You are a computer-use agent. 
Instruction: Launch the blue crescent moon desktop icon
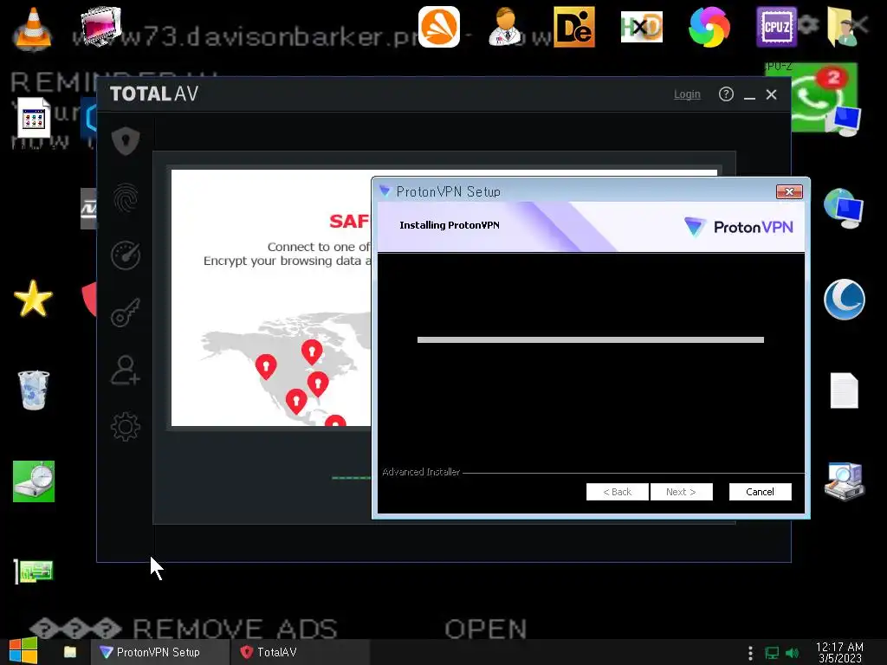[x=844, y=299]
